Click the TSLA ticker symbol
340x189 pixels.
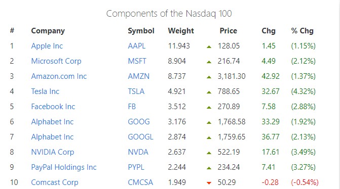tap(136, 91)
